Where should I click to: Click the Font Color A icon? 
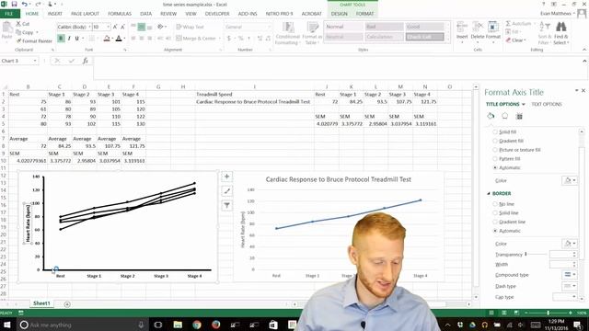coord(119,39)
